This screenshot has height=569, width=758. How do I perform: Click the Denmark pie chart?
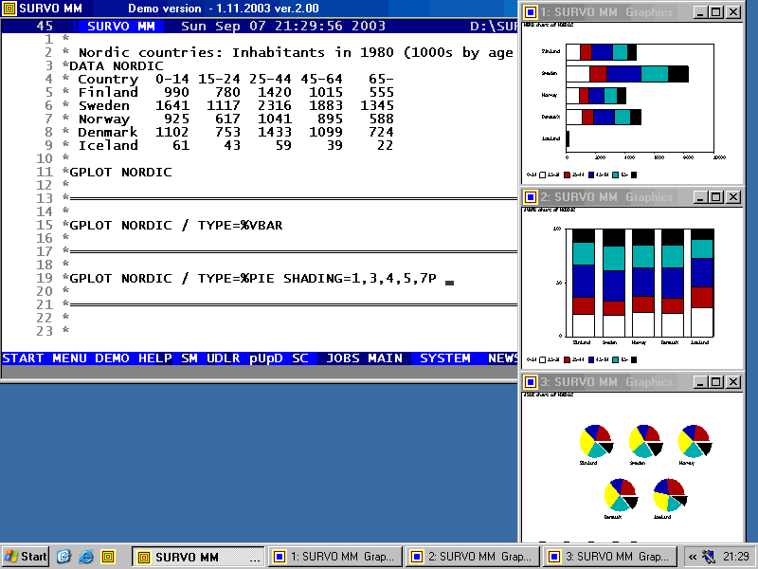click(621, 495)
